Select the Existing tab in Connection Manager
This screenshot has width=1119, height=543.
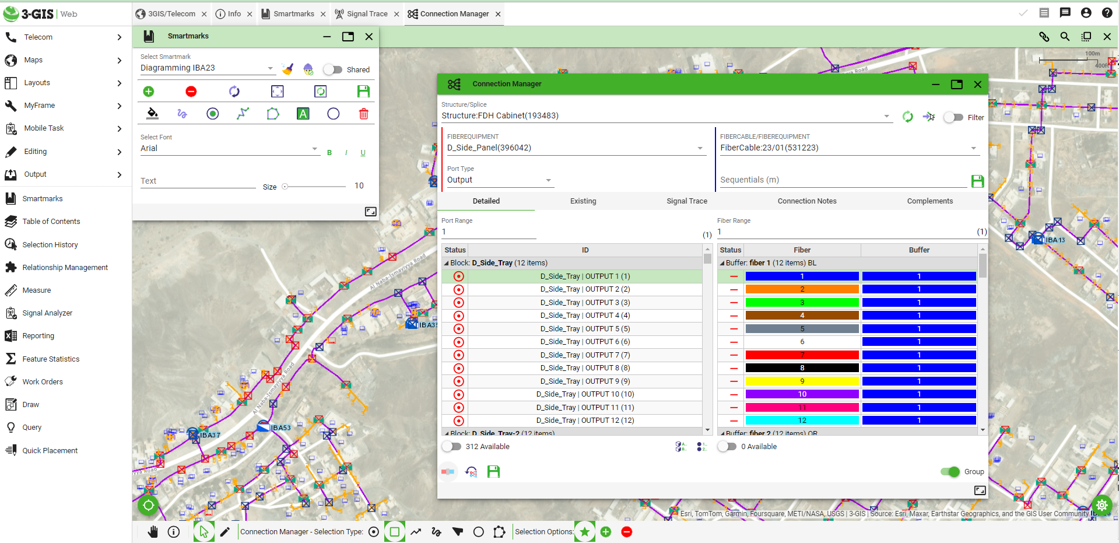coord(583,201)
